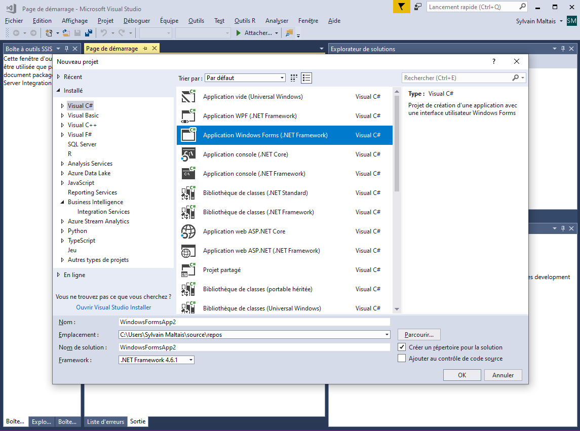
Task: Click the Attacher debug icon
Action: pos(238,32)
